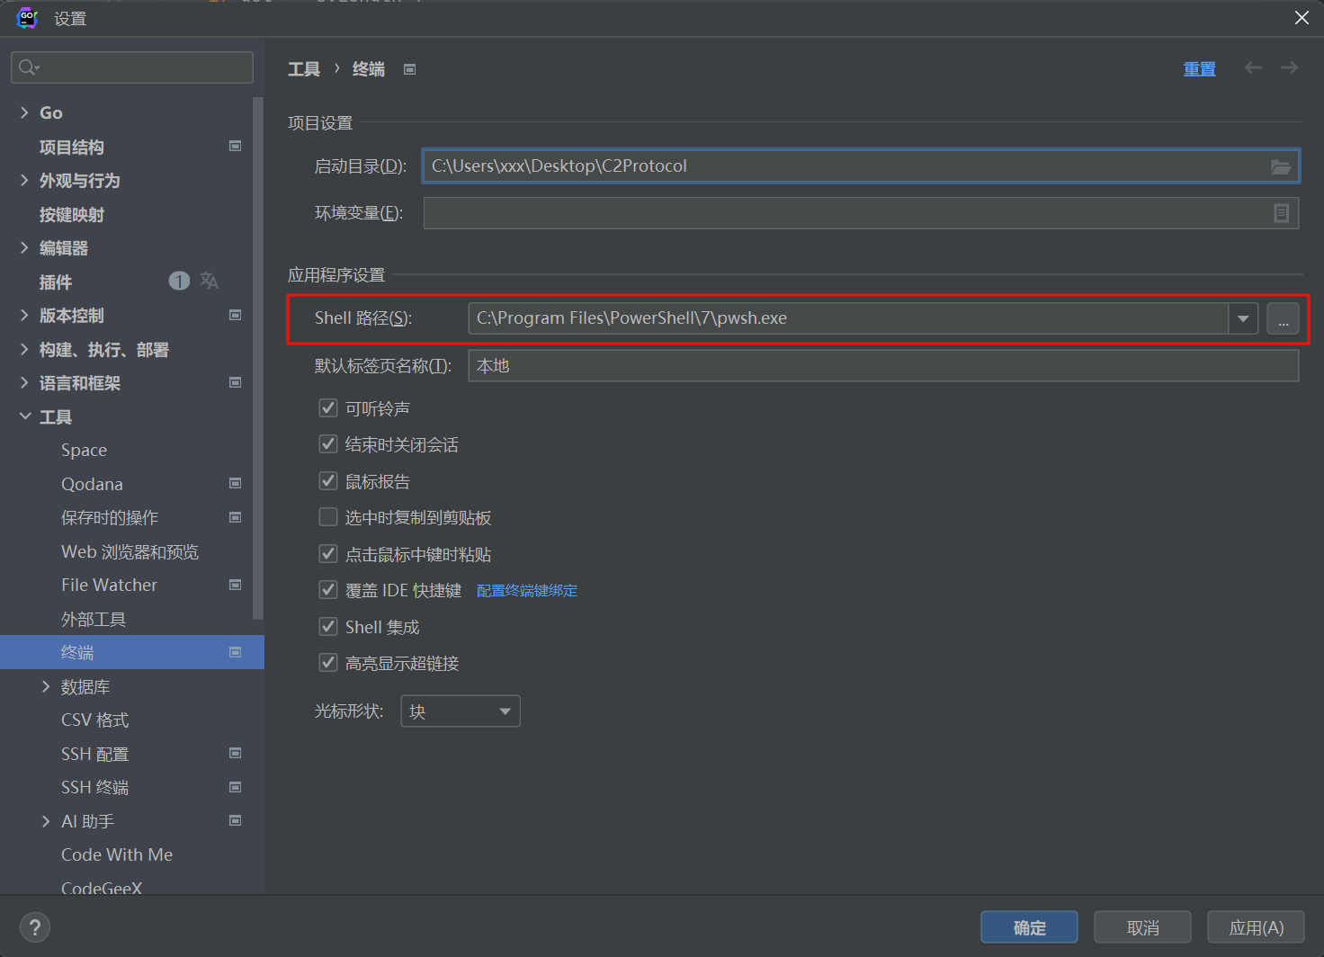The width and height of the screenshot is (1324, 957).
Task: Expand the 编辑器 tree node
Action: [24, 248]
